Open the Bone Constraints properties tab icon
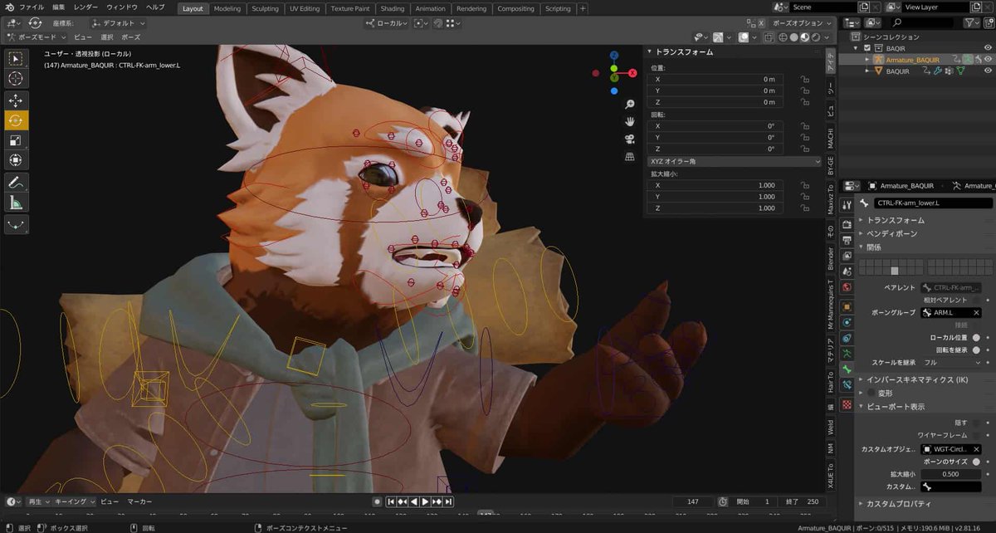 pyautogui.click(x=847, y=386)
